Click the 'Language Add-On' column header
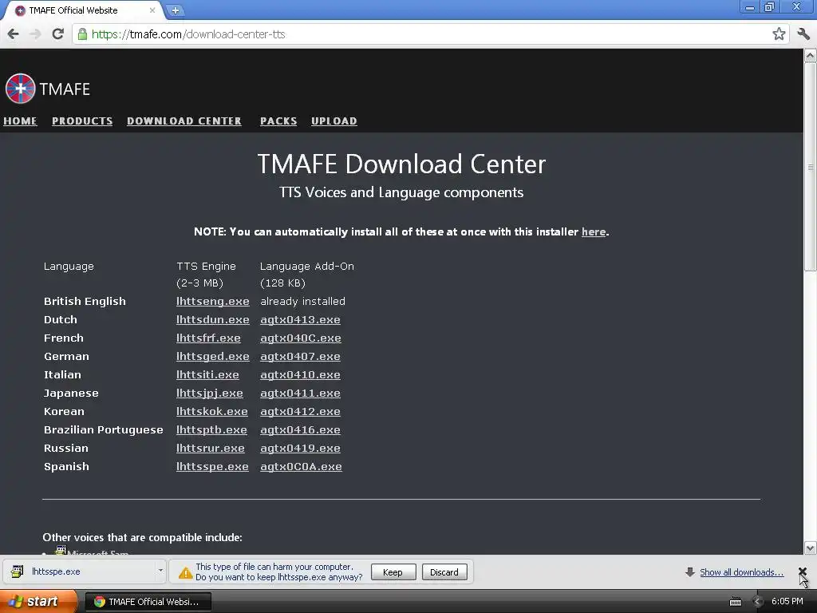This screenshot has height=613, width=817. [x=307, y=267]
